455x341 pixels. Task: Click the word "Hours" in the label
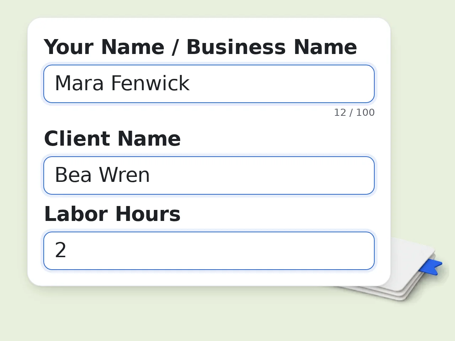point(148,214)
